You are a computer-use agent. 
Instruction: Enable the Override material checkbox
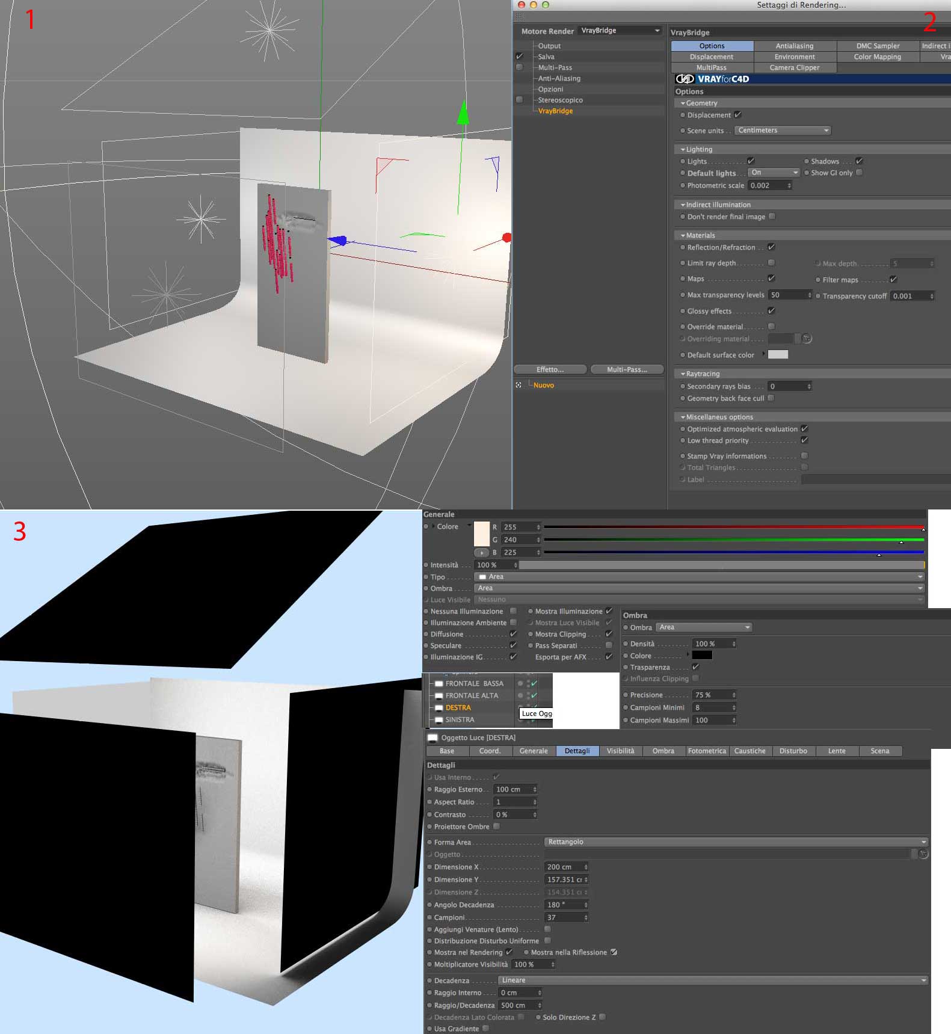click(771, 327)
